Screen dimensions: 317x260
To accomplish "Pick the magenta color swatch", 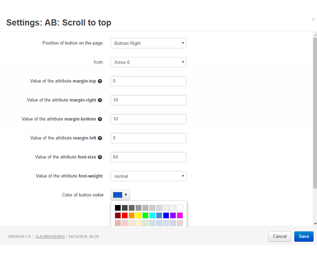I will pyautogui.click(x=180, y=215).
